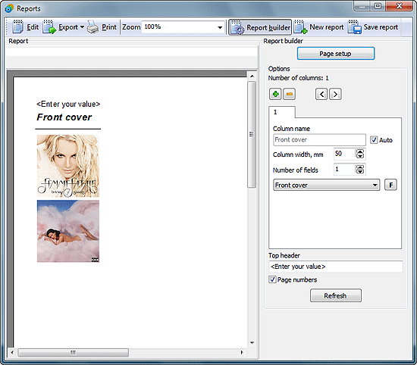Click the vertical scrollbar up arrow
Viewport: 417px width, 365px height.
coord(252,76)
